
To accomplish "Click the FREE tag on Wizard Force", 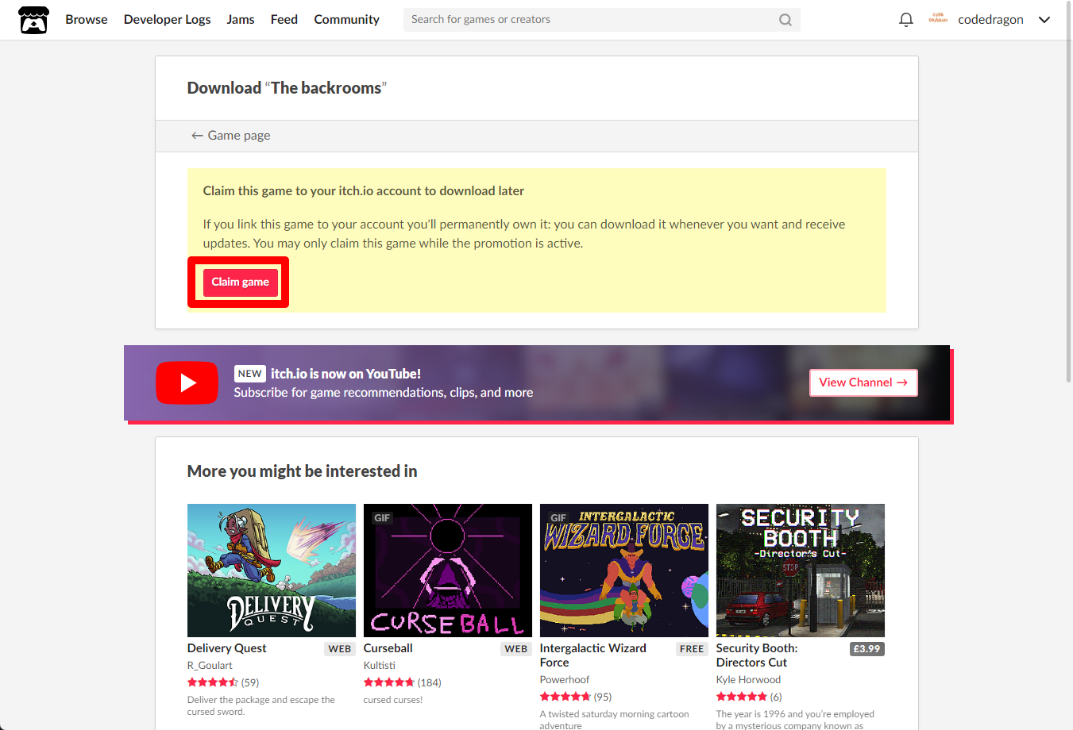I will point(692,649).
